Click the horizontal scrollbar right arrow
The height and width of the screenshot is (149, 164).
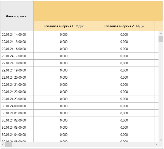coord(156,145)
